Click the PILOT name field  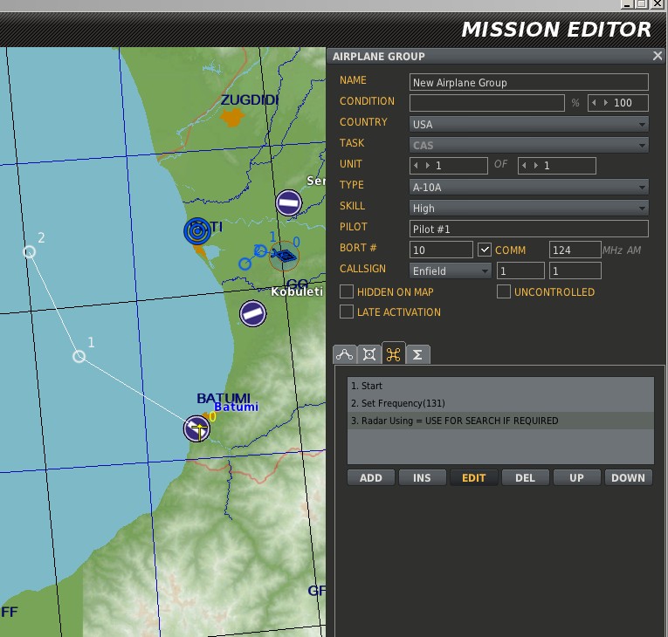528,229
